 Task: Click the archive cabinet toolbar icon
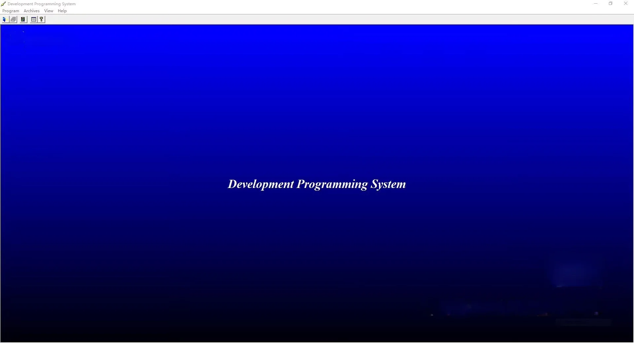tap(23, 19)
